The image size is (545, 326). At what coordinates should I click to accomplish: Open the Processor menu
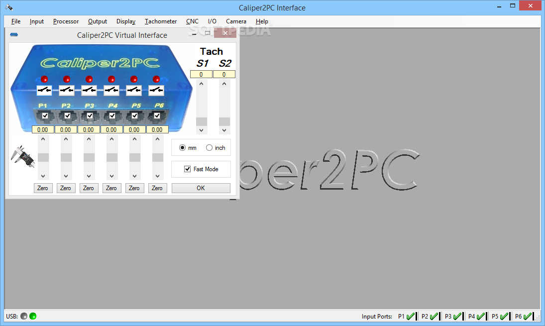point(66,21)
